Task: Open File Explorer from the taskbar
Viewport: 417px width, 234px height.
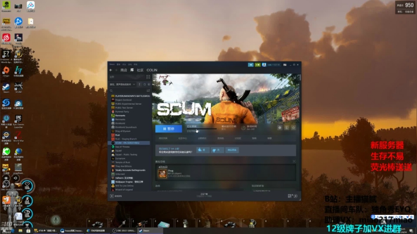Action: [20, 231]
